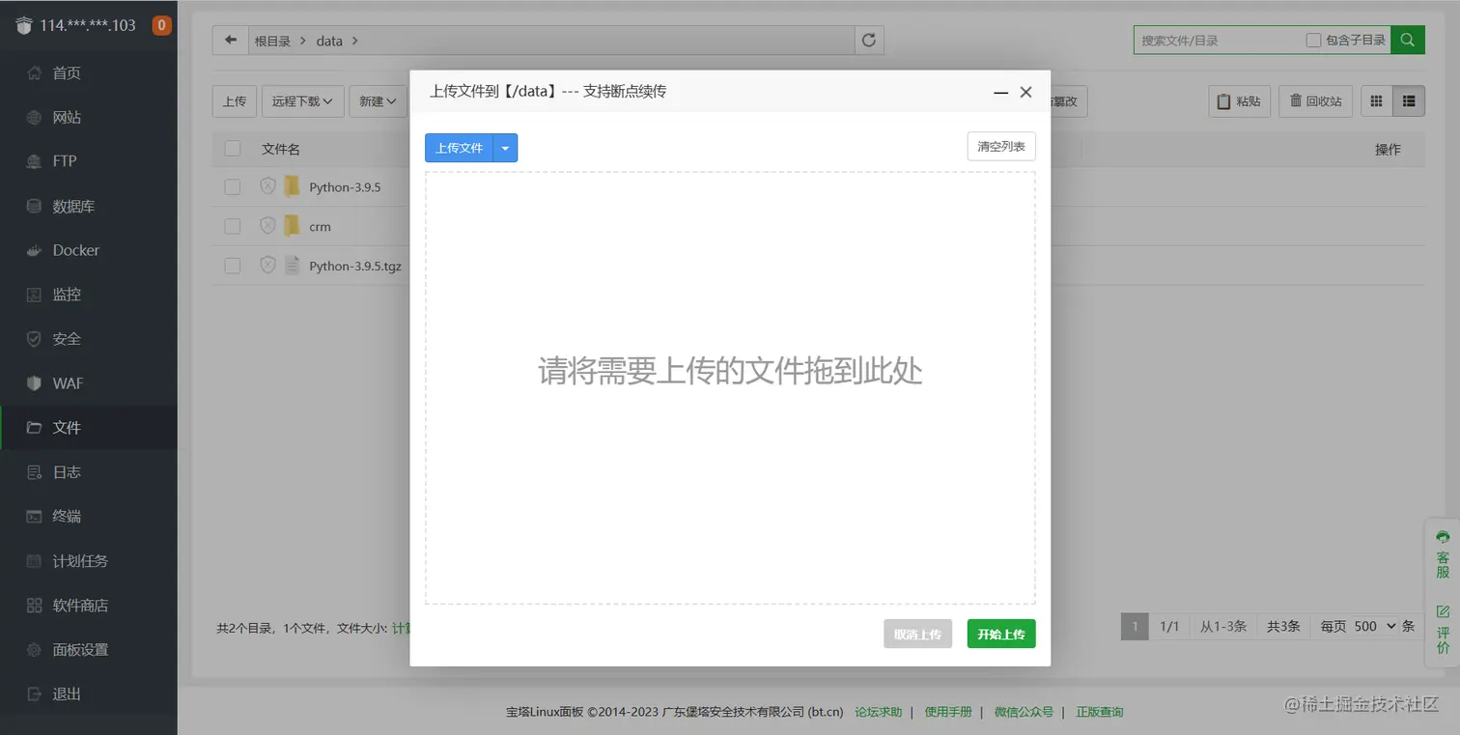Toggle select-all checkbox in file header
Image resolution: width=1460 pixels, height=735 pixels.
point(232,148)
